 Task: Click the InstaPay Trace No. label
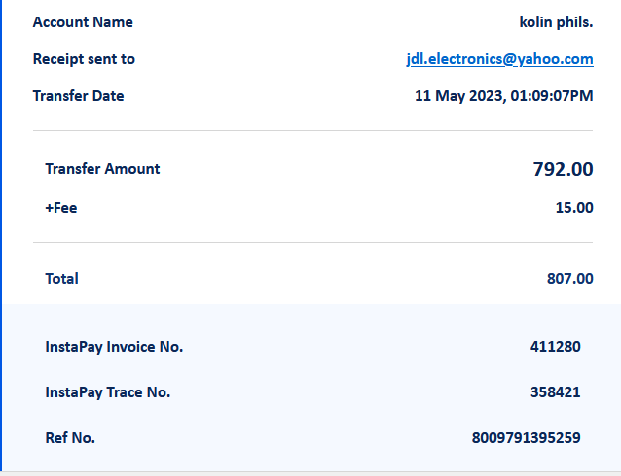point(107,392)
